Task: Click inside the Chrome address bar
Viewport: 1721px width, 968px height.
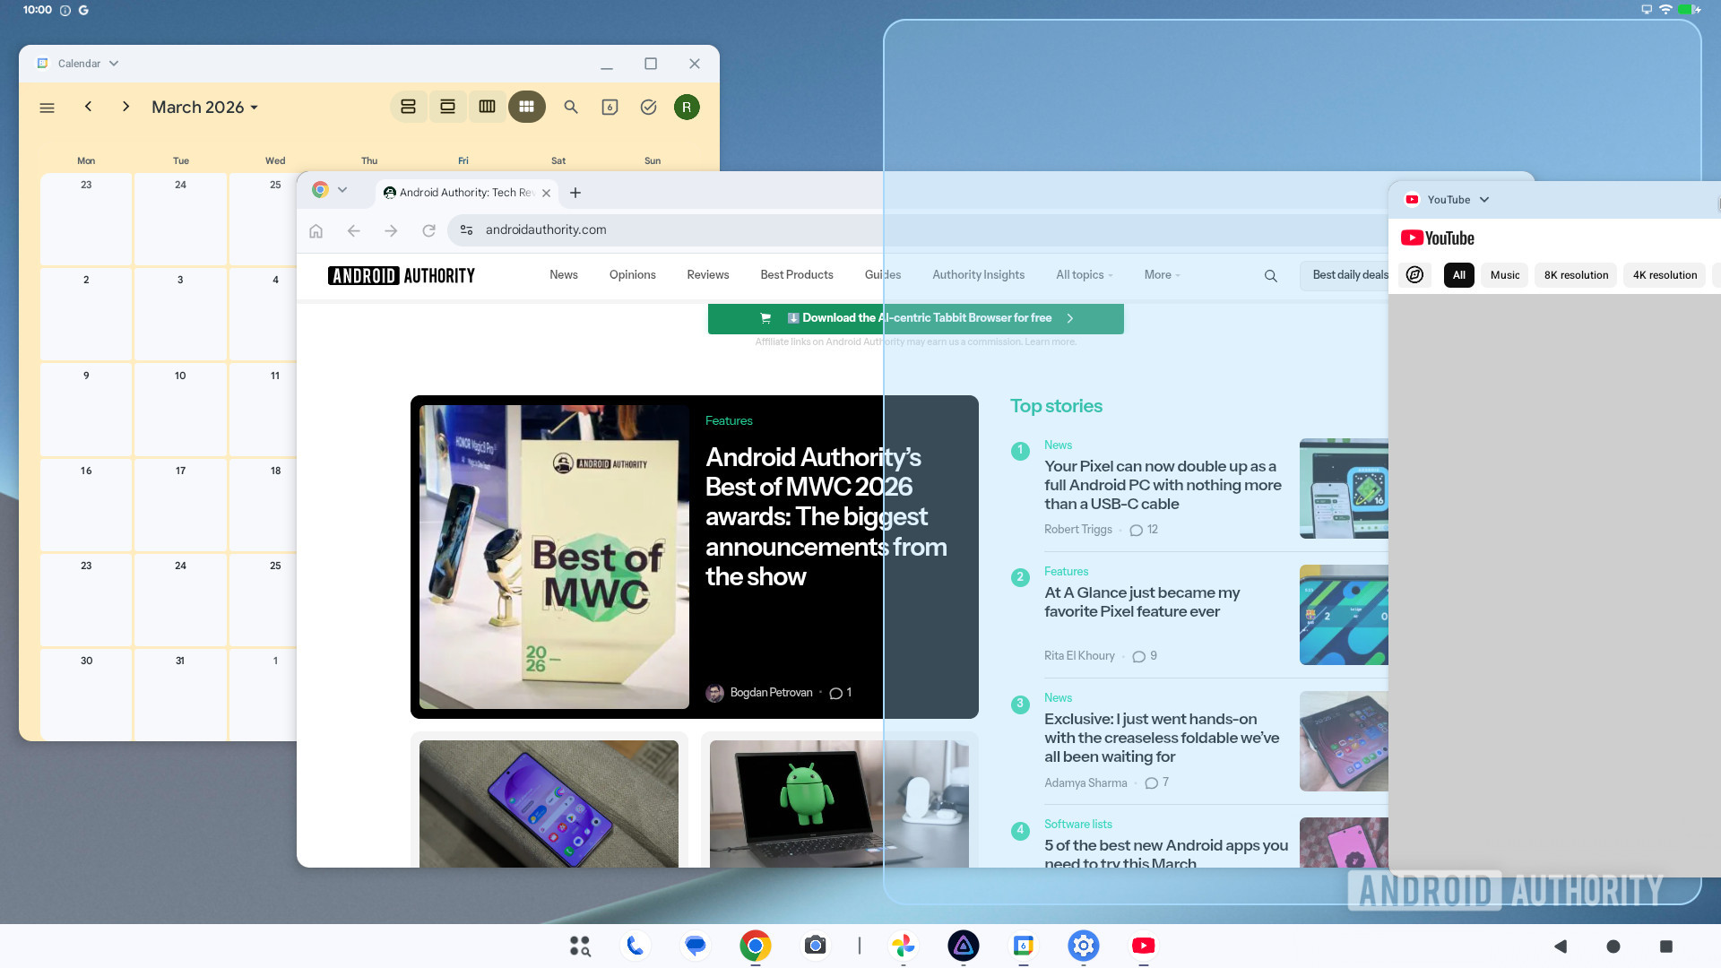Action: coord(627,230)
